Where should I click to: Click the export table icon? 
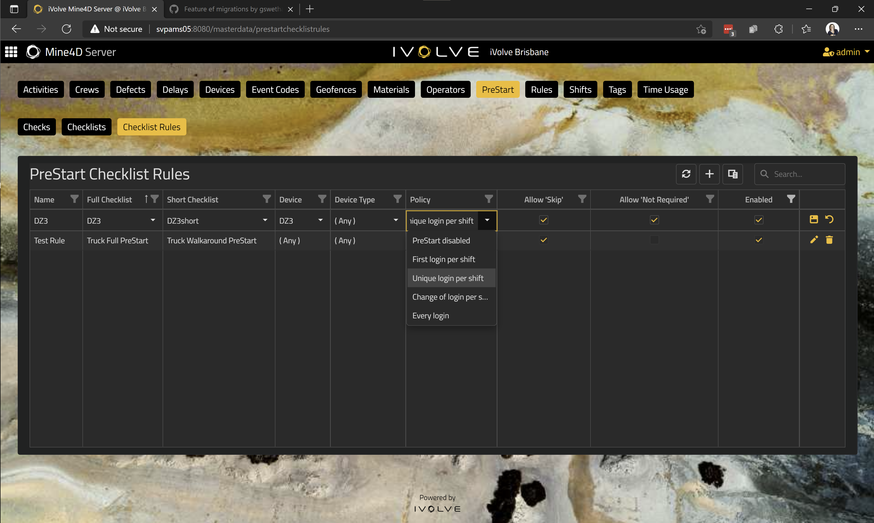[x=732, y=174]
